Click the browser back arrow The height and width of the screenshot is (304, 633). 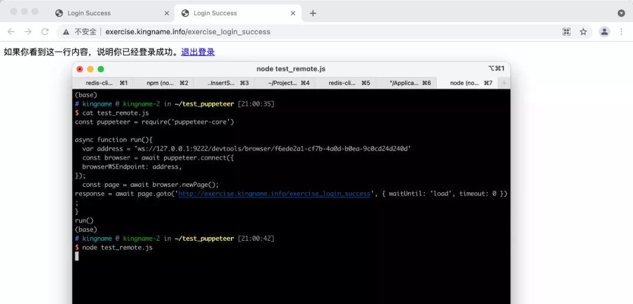pyautogui.click(x=11, y=32)
